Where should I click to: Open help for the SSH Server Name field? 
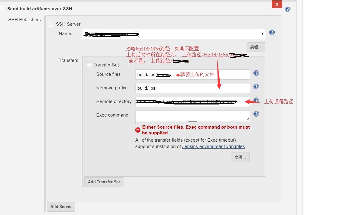272,32
